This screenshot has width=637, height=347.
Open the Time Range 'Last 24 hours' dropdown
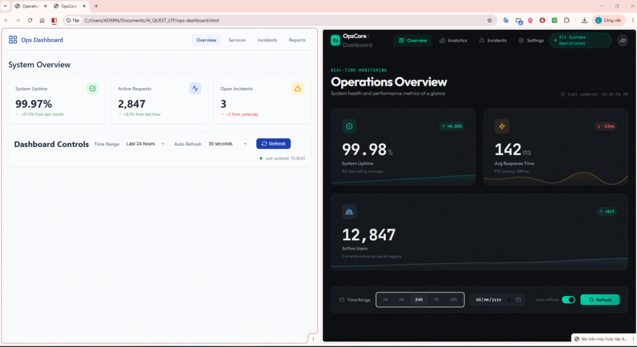coord(146,143)
